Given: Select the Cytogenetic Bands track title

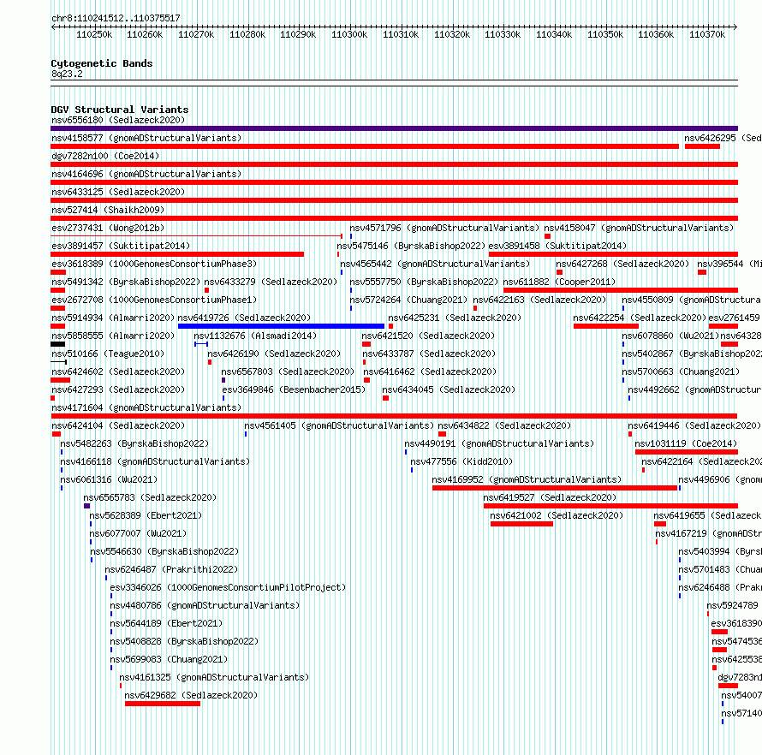Looking at the screenshot, I should (102, 63).
